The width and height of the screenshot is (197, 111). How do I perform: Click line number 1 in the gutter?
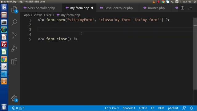30,20
